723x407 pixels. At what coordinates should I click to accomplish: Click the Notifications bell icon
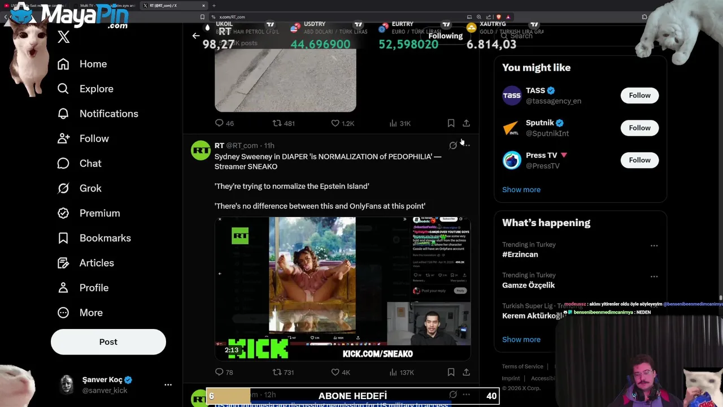[63, 114]
